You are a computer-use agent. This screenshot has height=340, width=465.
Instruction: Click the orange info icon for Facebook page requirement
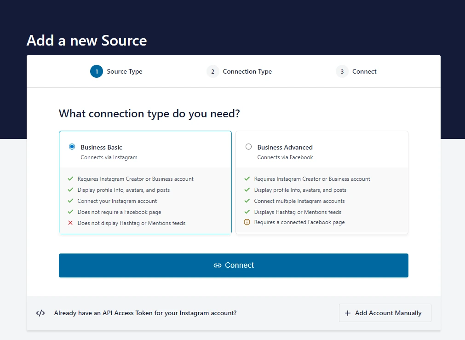247,222
